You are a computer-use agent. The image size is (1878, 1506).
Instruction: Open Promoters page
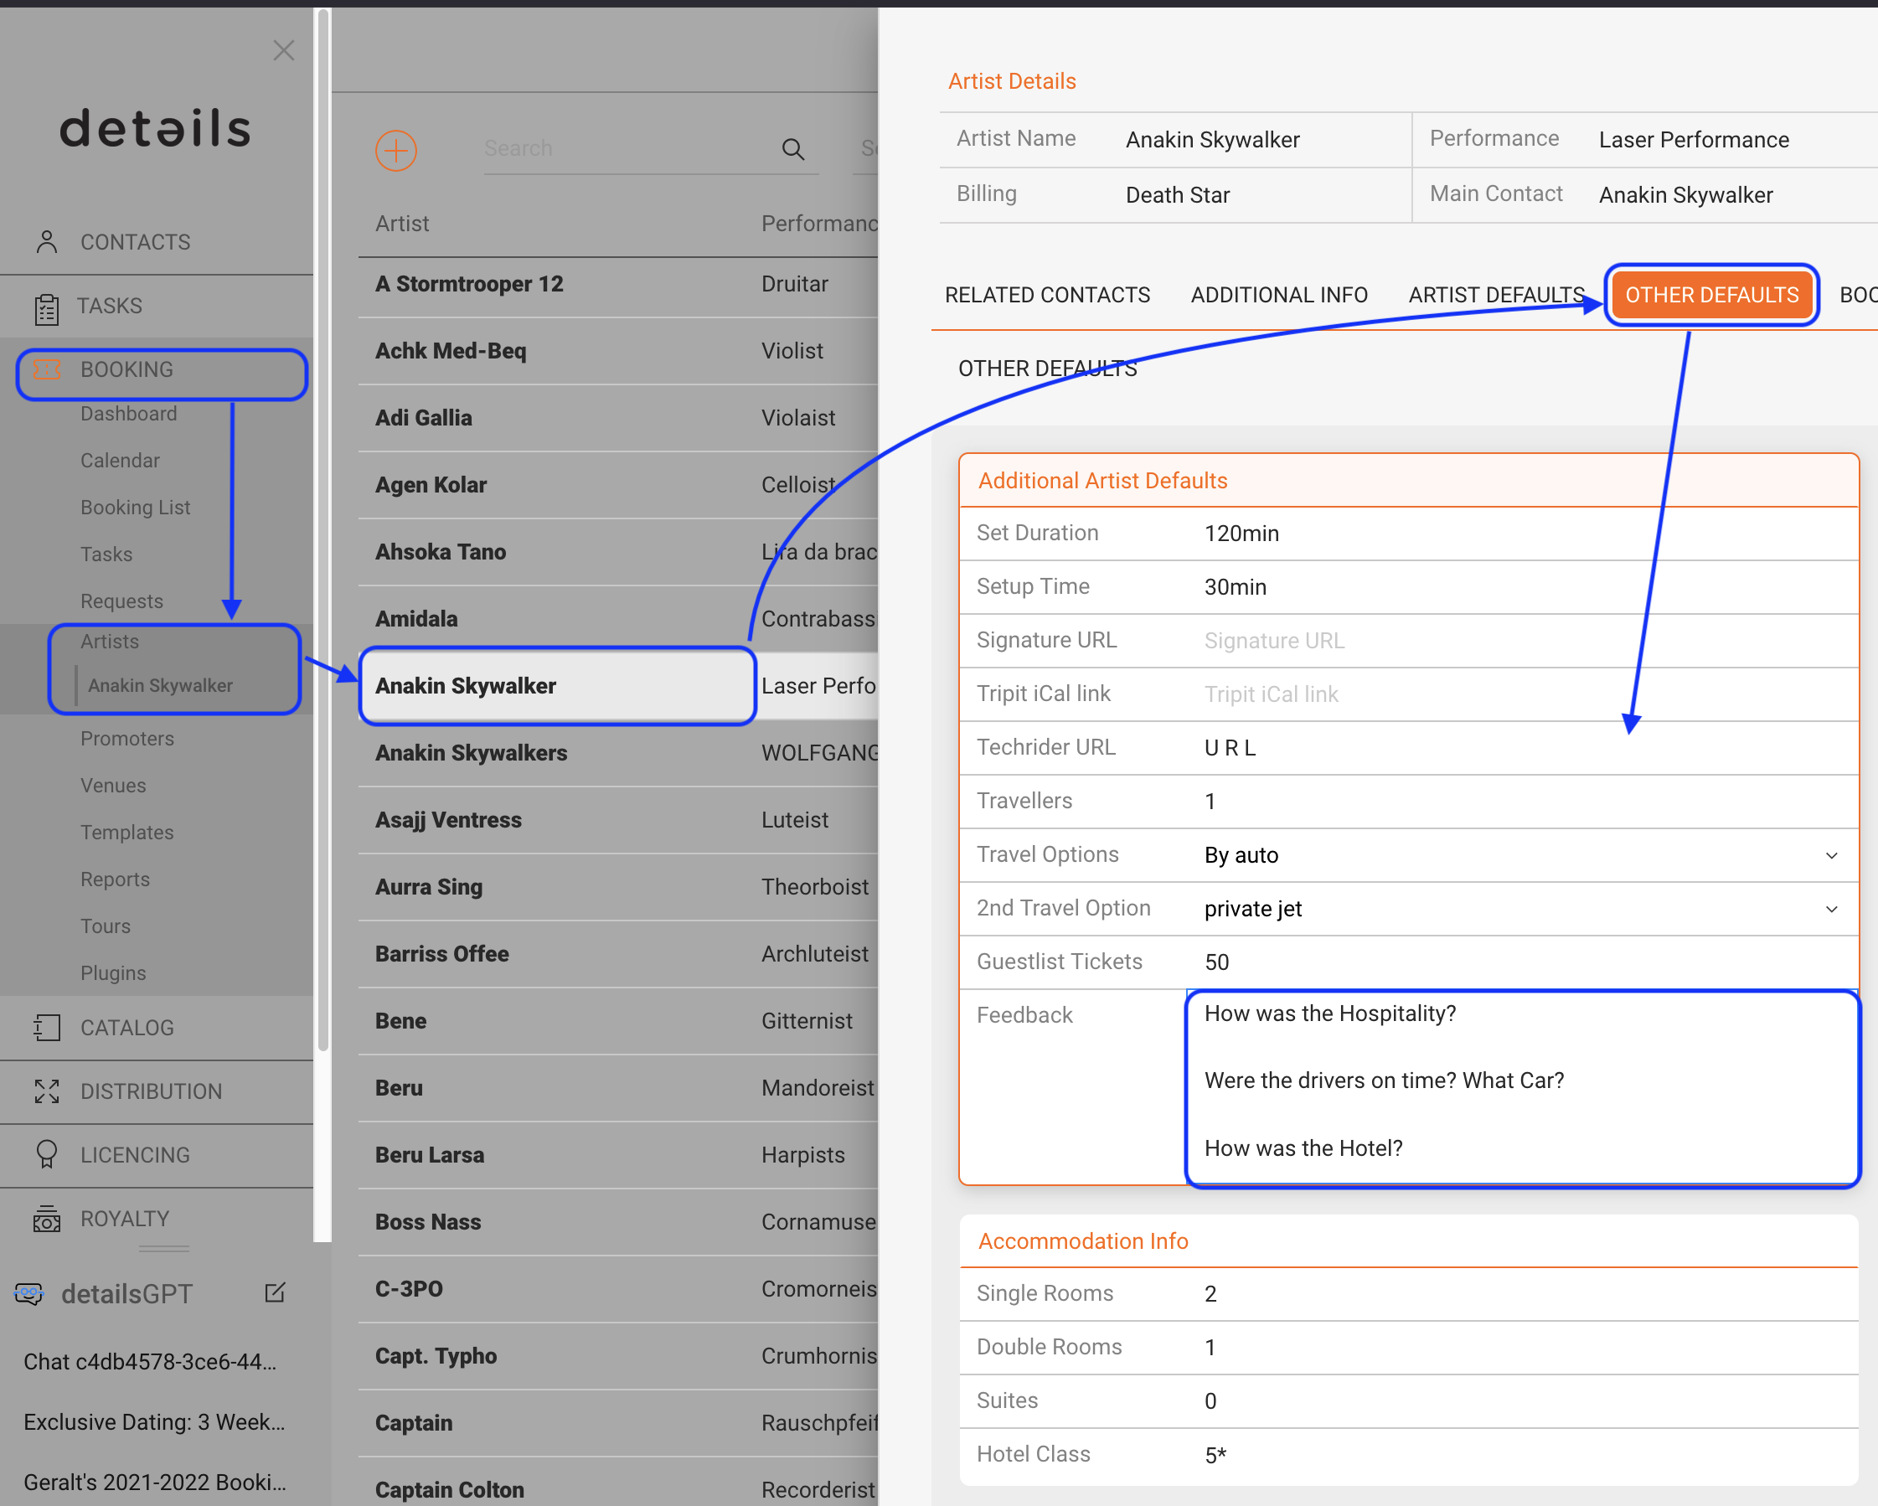126,738
